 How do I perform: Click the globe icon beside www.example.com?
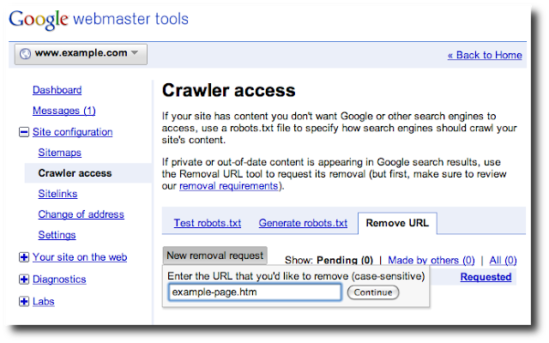(26, 54)
